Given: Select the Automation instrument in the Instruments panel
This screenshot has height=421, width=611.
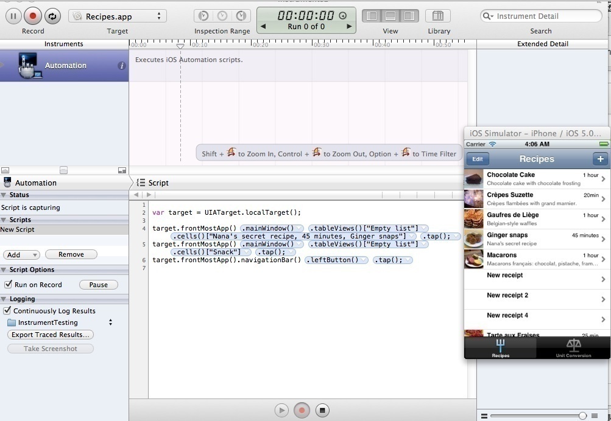Looking at the screenshot, I should 64,65.
